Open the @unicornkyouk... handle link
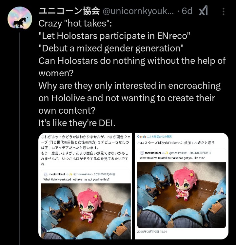Viewport: 236px width, 245px height. tap(138, 11)
